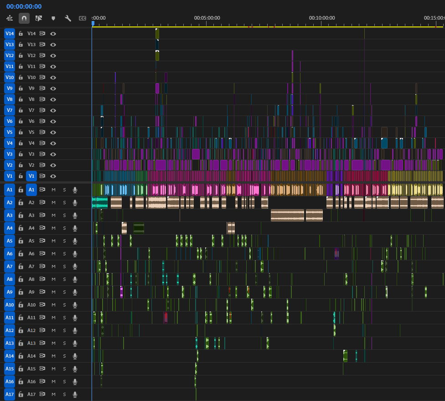Click the blue playhead timecode 00:00:00:00
Image resolution: width=445 pixels, height=401 pixels.
tap(24, 6)
